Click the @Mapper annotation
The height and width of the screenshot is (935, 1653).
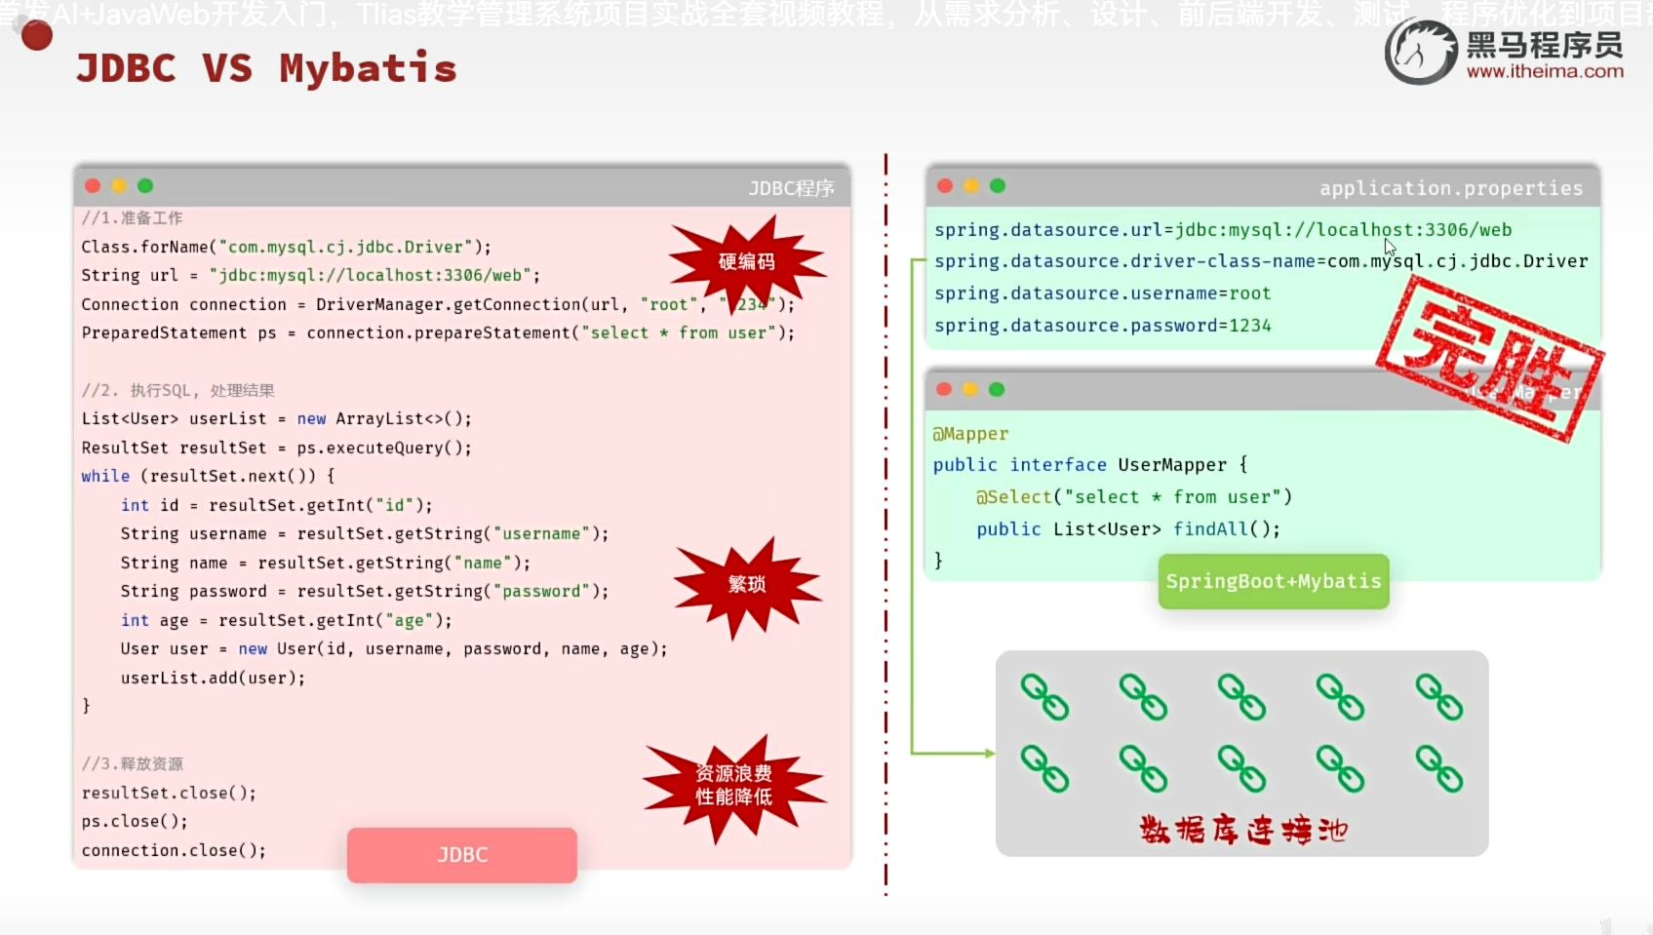(970, 434)
